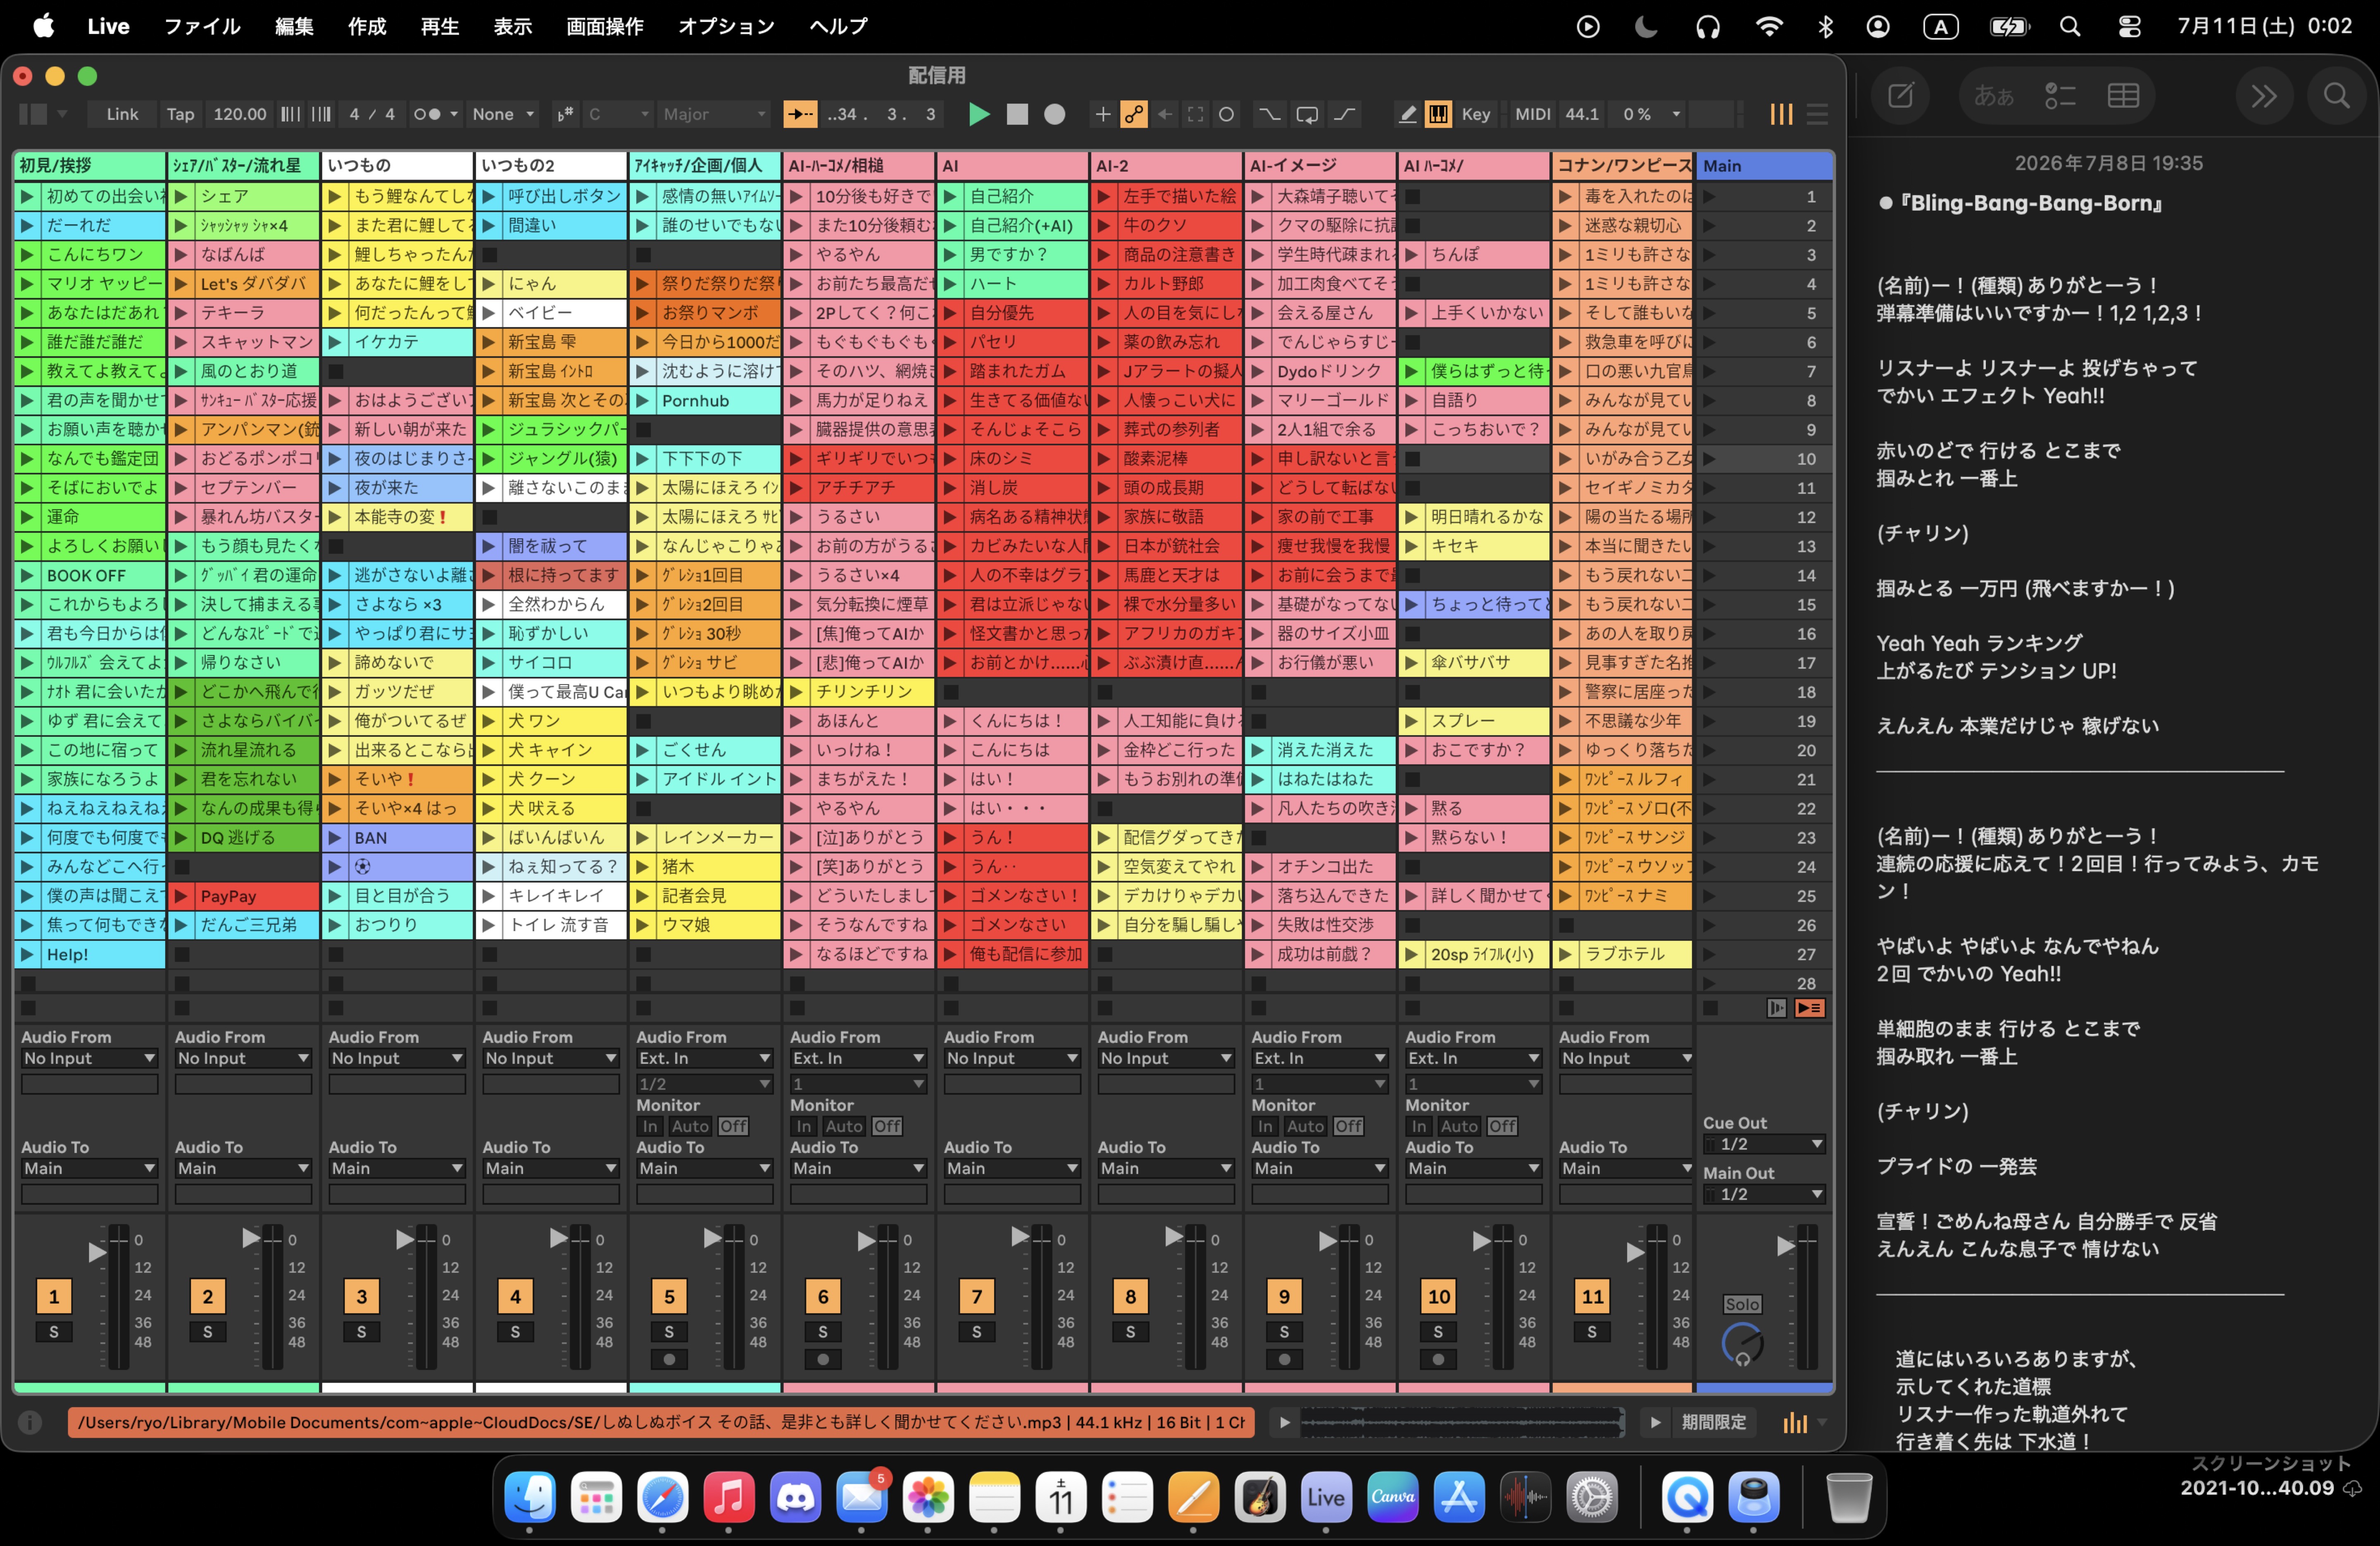
Task: Toggle the Punch-Out switch icon
Action: 1344,114
